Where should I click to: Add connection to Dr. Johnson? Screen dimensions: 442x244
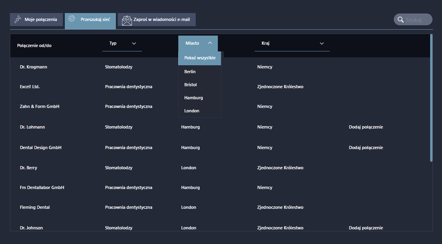366,228
